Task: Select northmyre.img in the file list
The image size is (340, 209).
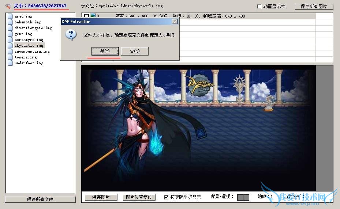Action: pyautogui.click(x=29, y=39)
